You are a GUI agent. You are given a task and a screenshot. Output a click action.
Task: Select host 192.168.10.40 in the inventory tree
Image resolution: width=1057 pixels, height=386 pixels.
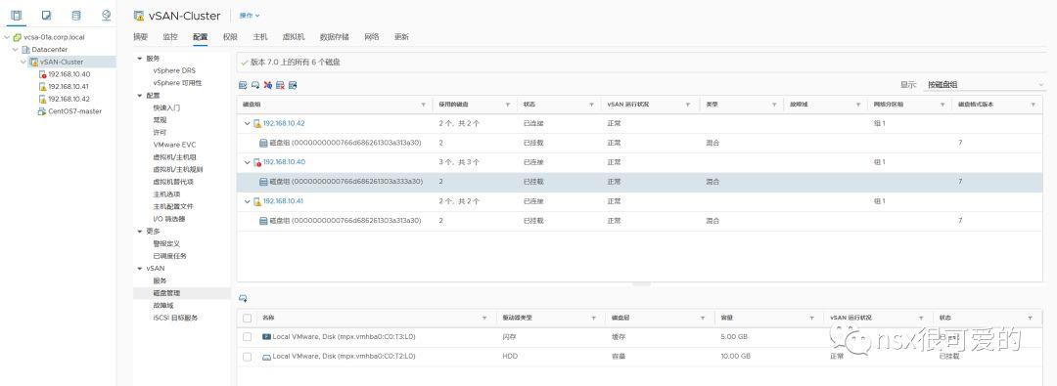pos(69,74)
